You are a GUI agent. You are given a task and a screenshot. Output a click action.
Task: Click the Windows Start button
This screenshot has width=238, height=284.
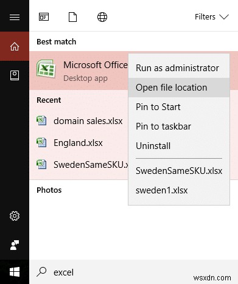[15, 272]
